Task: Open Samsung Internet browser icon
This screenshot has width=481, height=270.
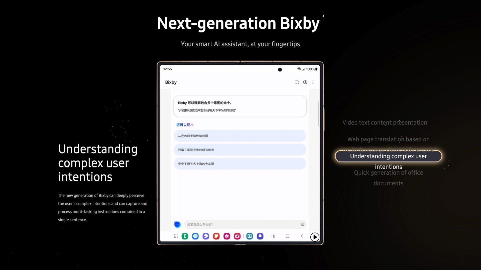Action: click(x=205, y=236)
